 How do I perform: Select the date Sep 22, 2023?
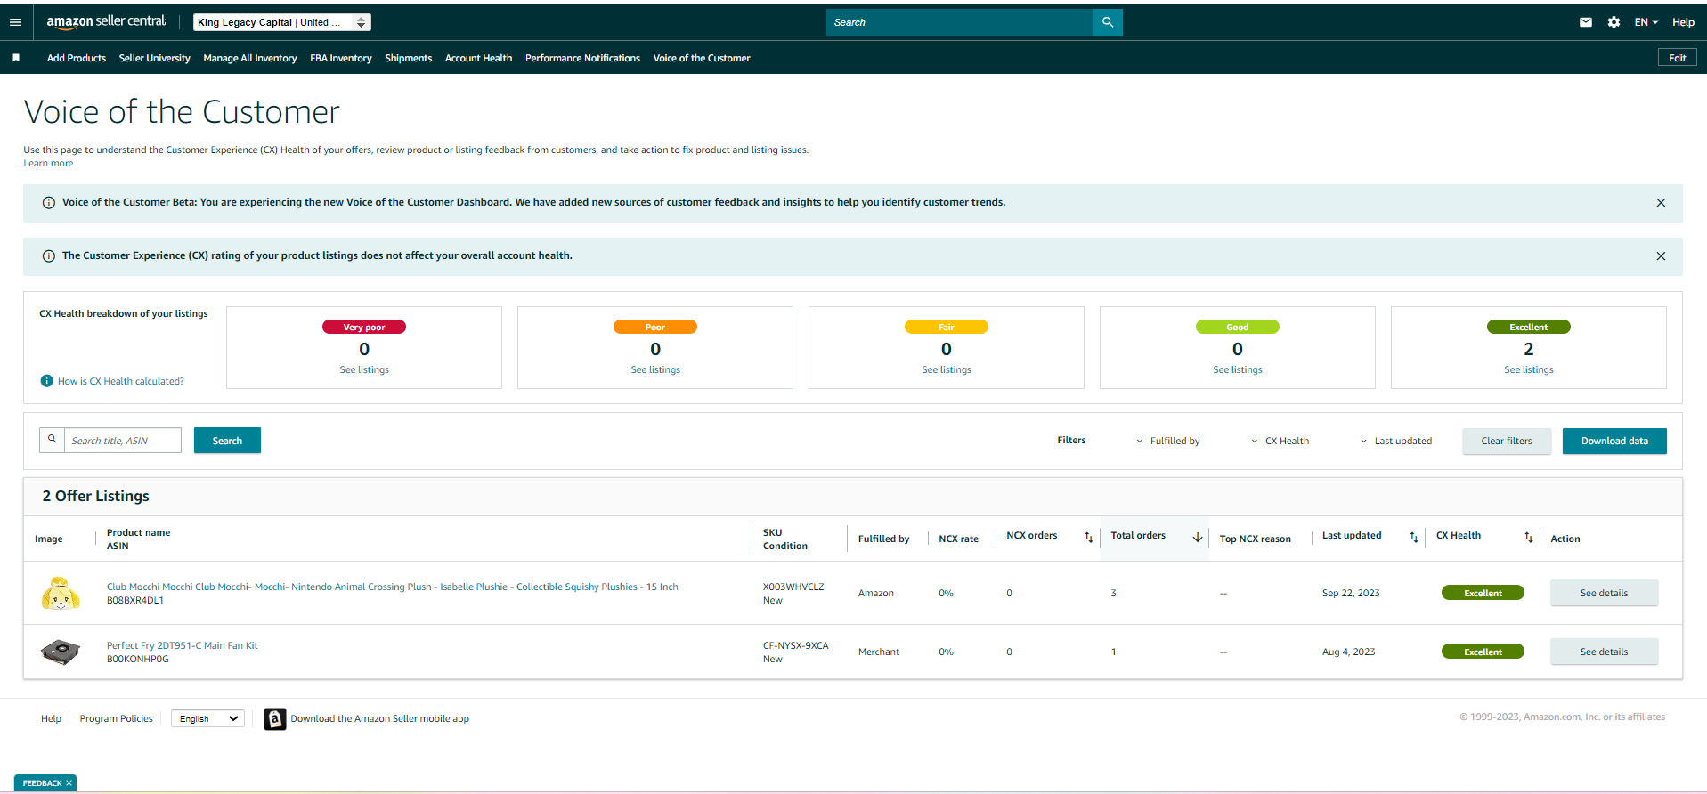click(1351, 594)
